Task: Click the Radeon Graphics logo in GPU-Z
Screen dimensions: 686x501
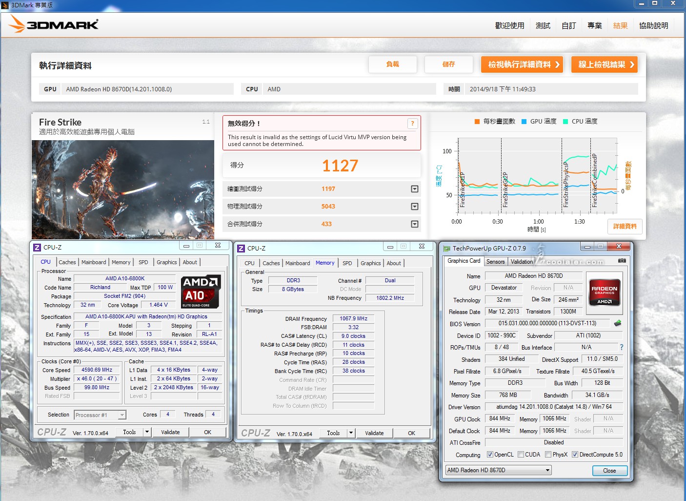Action: [x=605, y=292]
